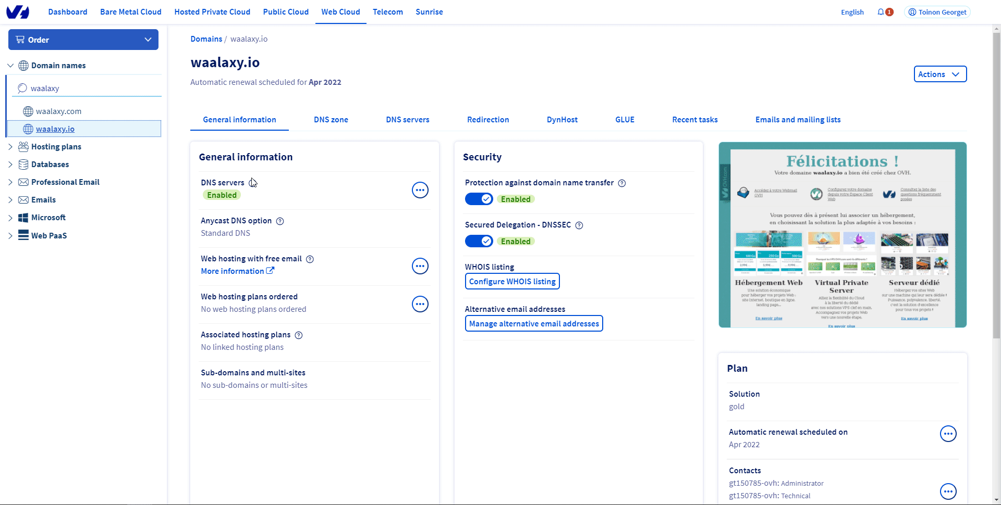
Task: Toggle the Secured Delegation DNSSEC switch
Action: (x=479, y=241)
